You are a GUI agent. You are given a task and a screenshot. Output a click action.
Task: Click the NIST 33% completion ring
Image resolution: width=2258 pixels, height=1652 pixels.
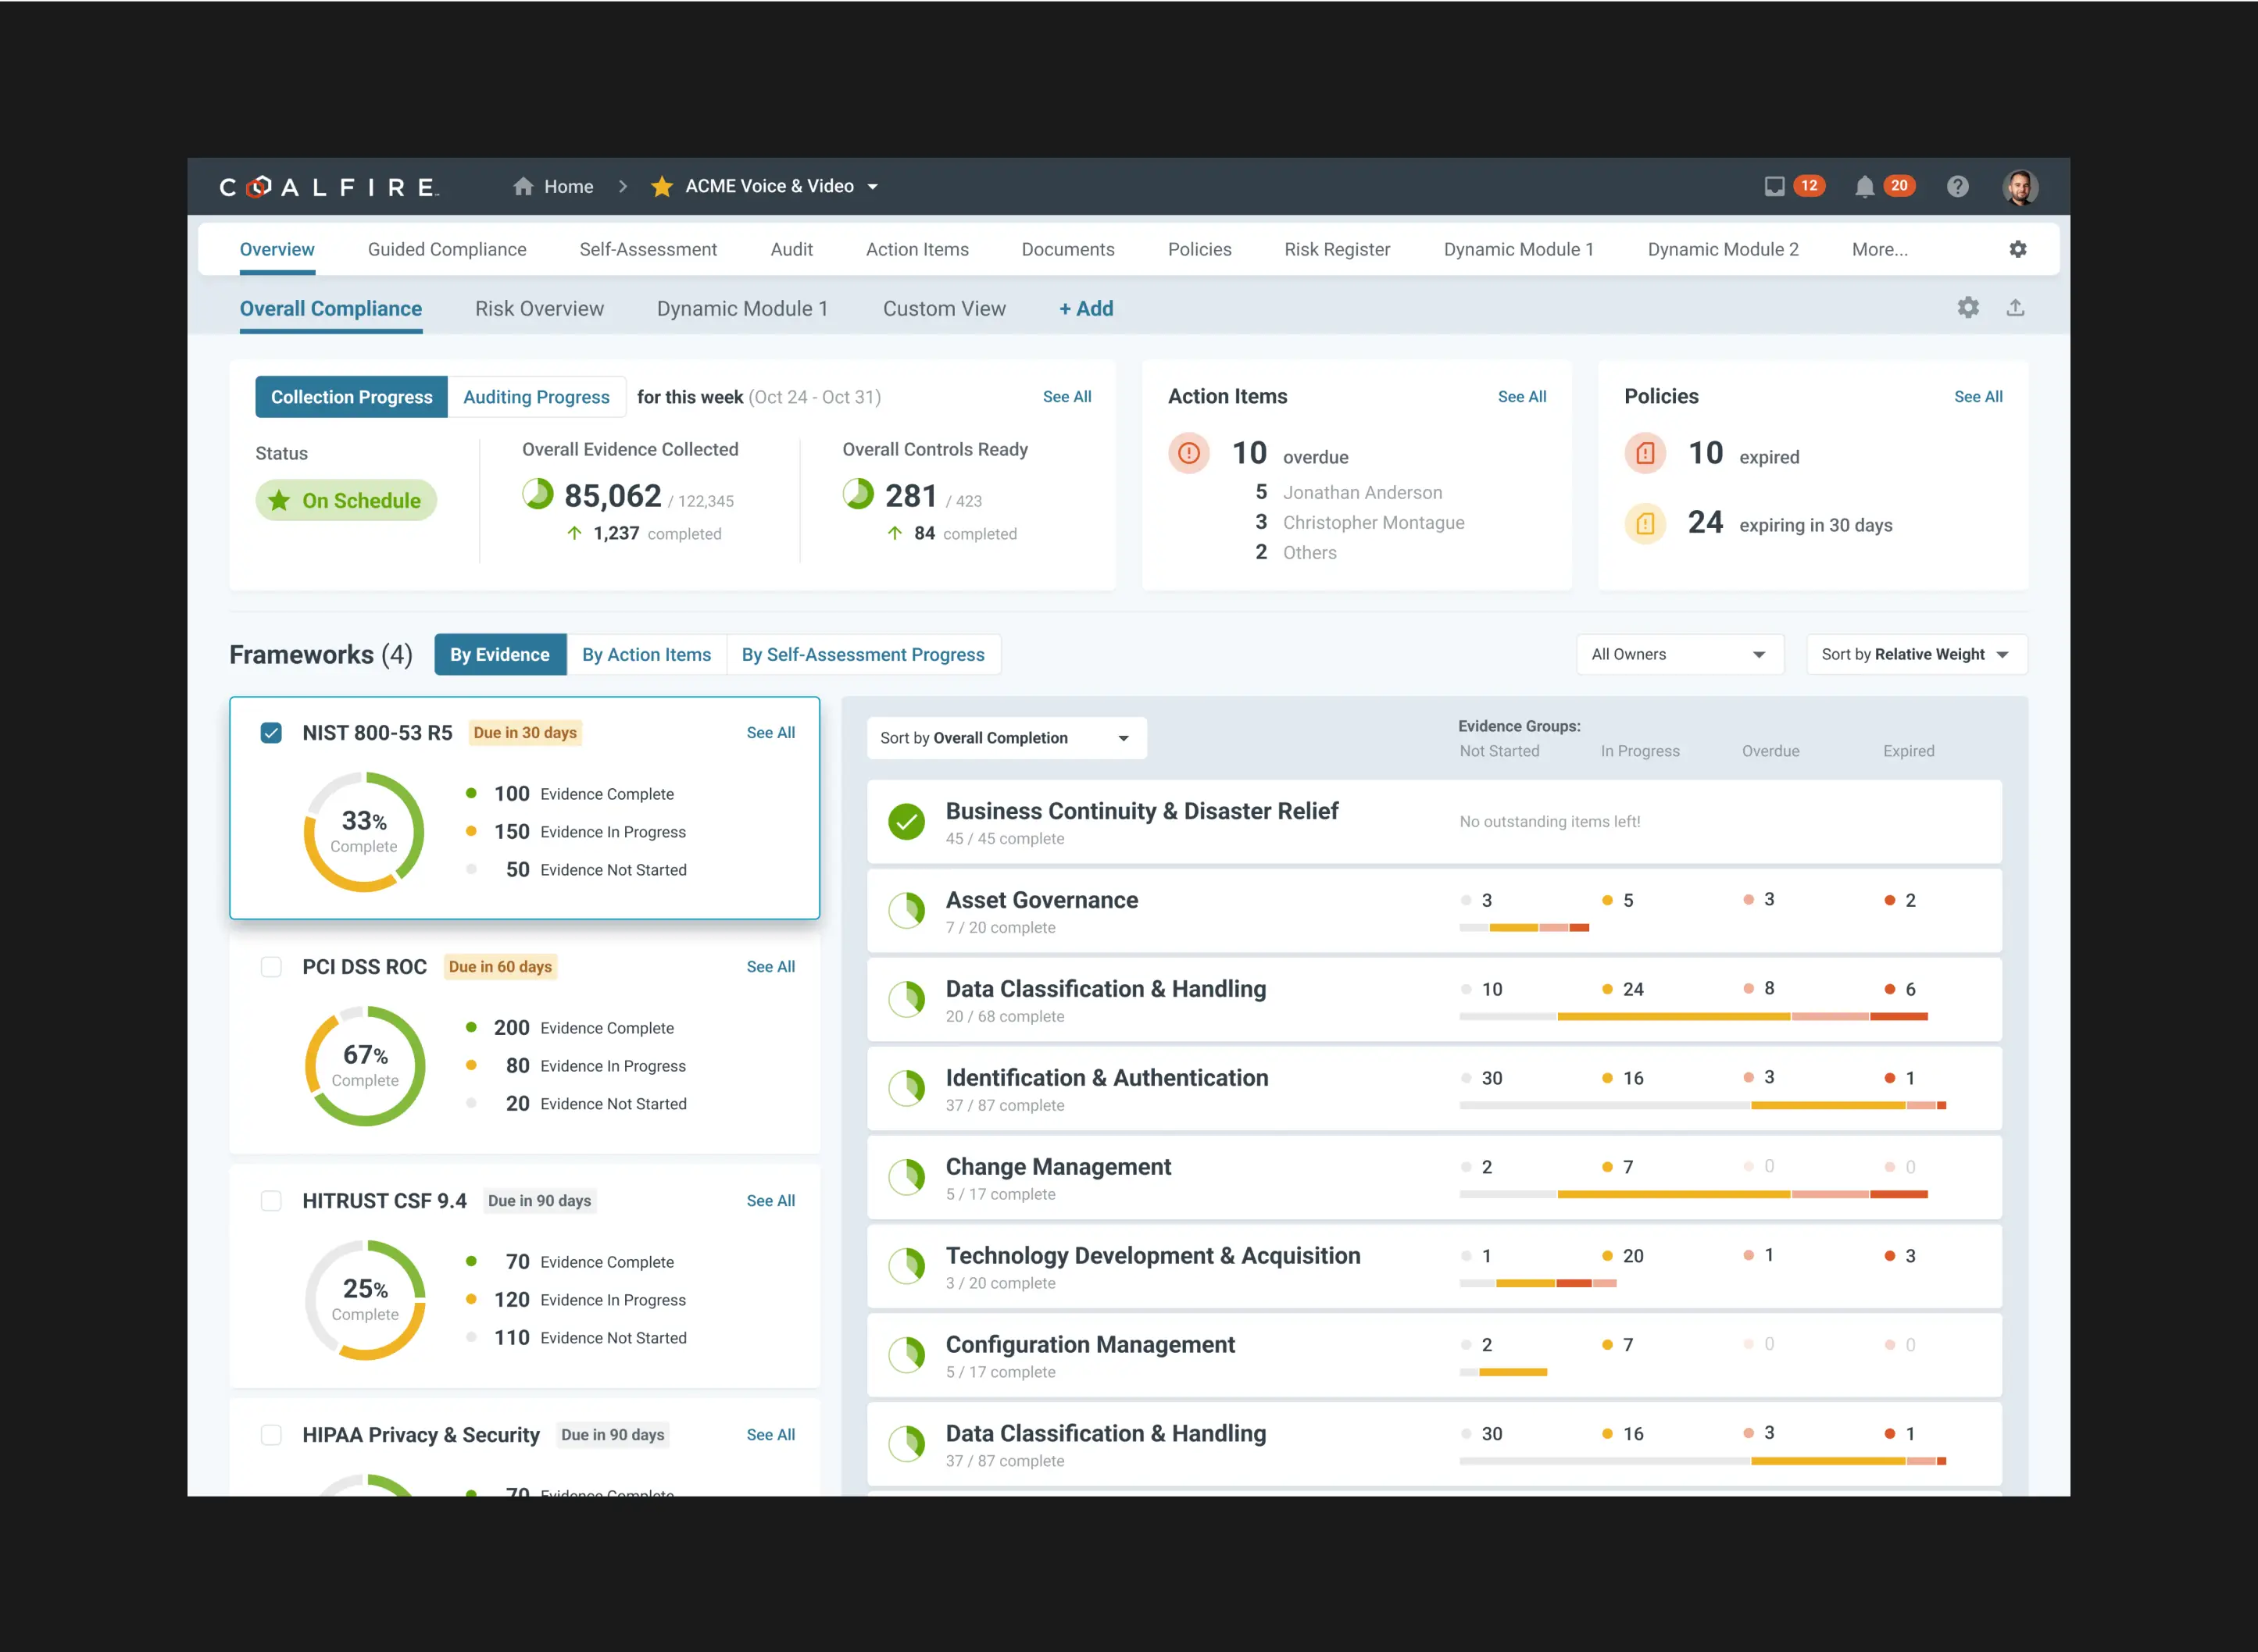(364, 832)
